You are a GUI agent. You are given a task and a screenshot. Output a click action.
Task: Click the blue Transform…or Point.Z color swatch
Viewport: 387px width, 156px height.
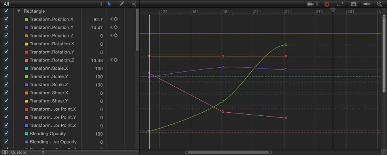coord(26,126)
